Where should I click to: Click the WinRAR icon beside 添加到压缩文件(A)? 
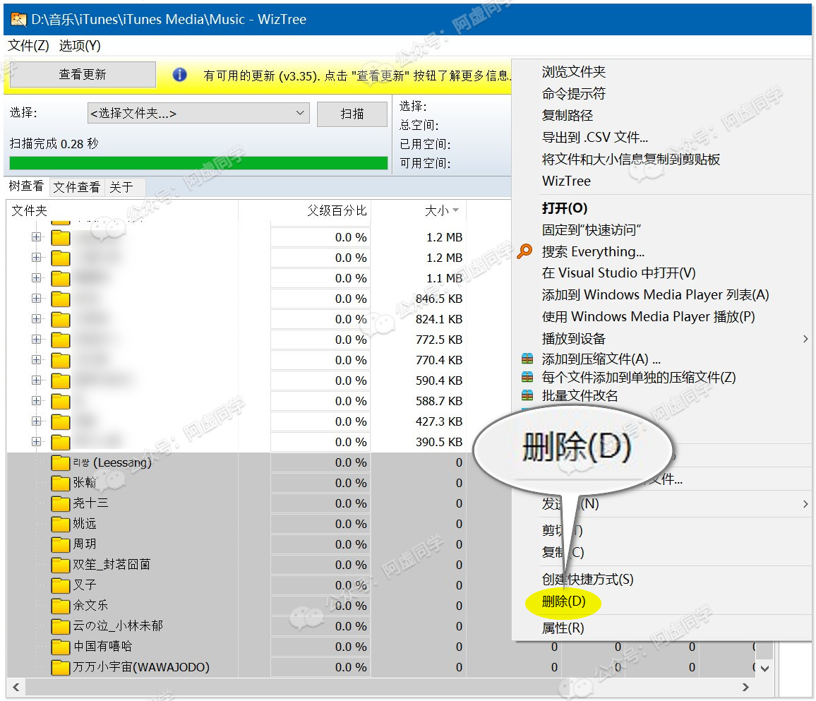point(527,359)
